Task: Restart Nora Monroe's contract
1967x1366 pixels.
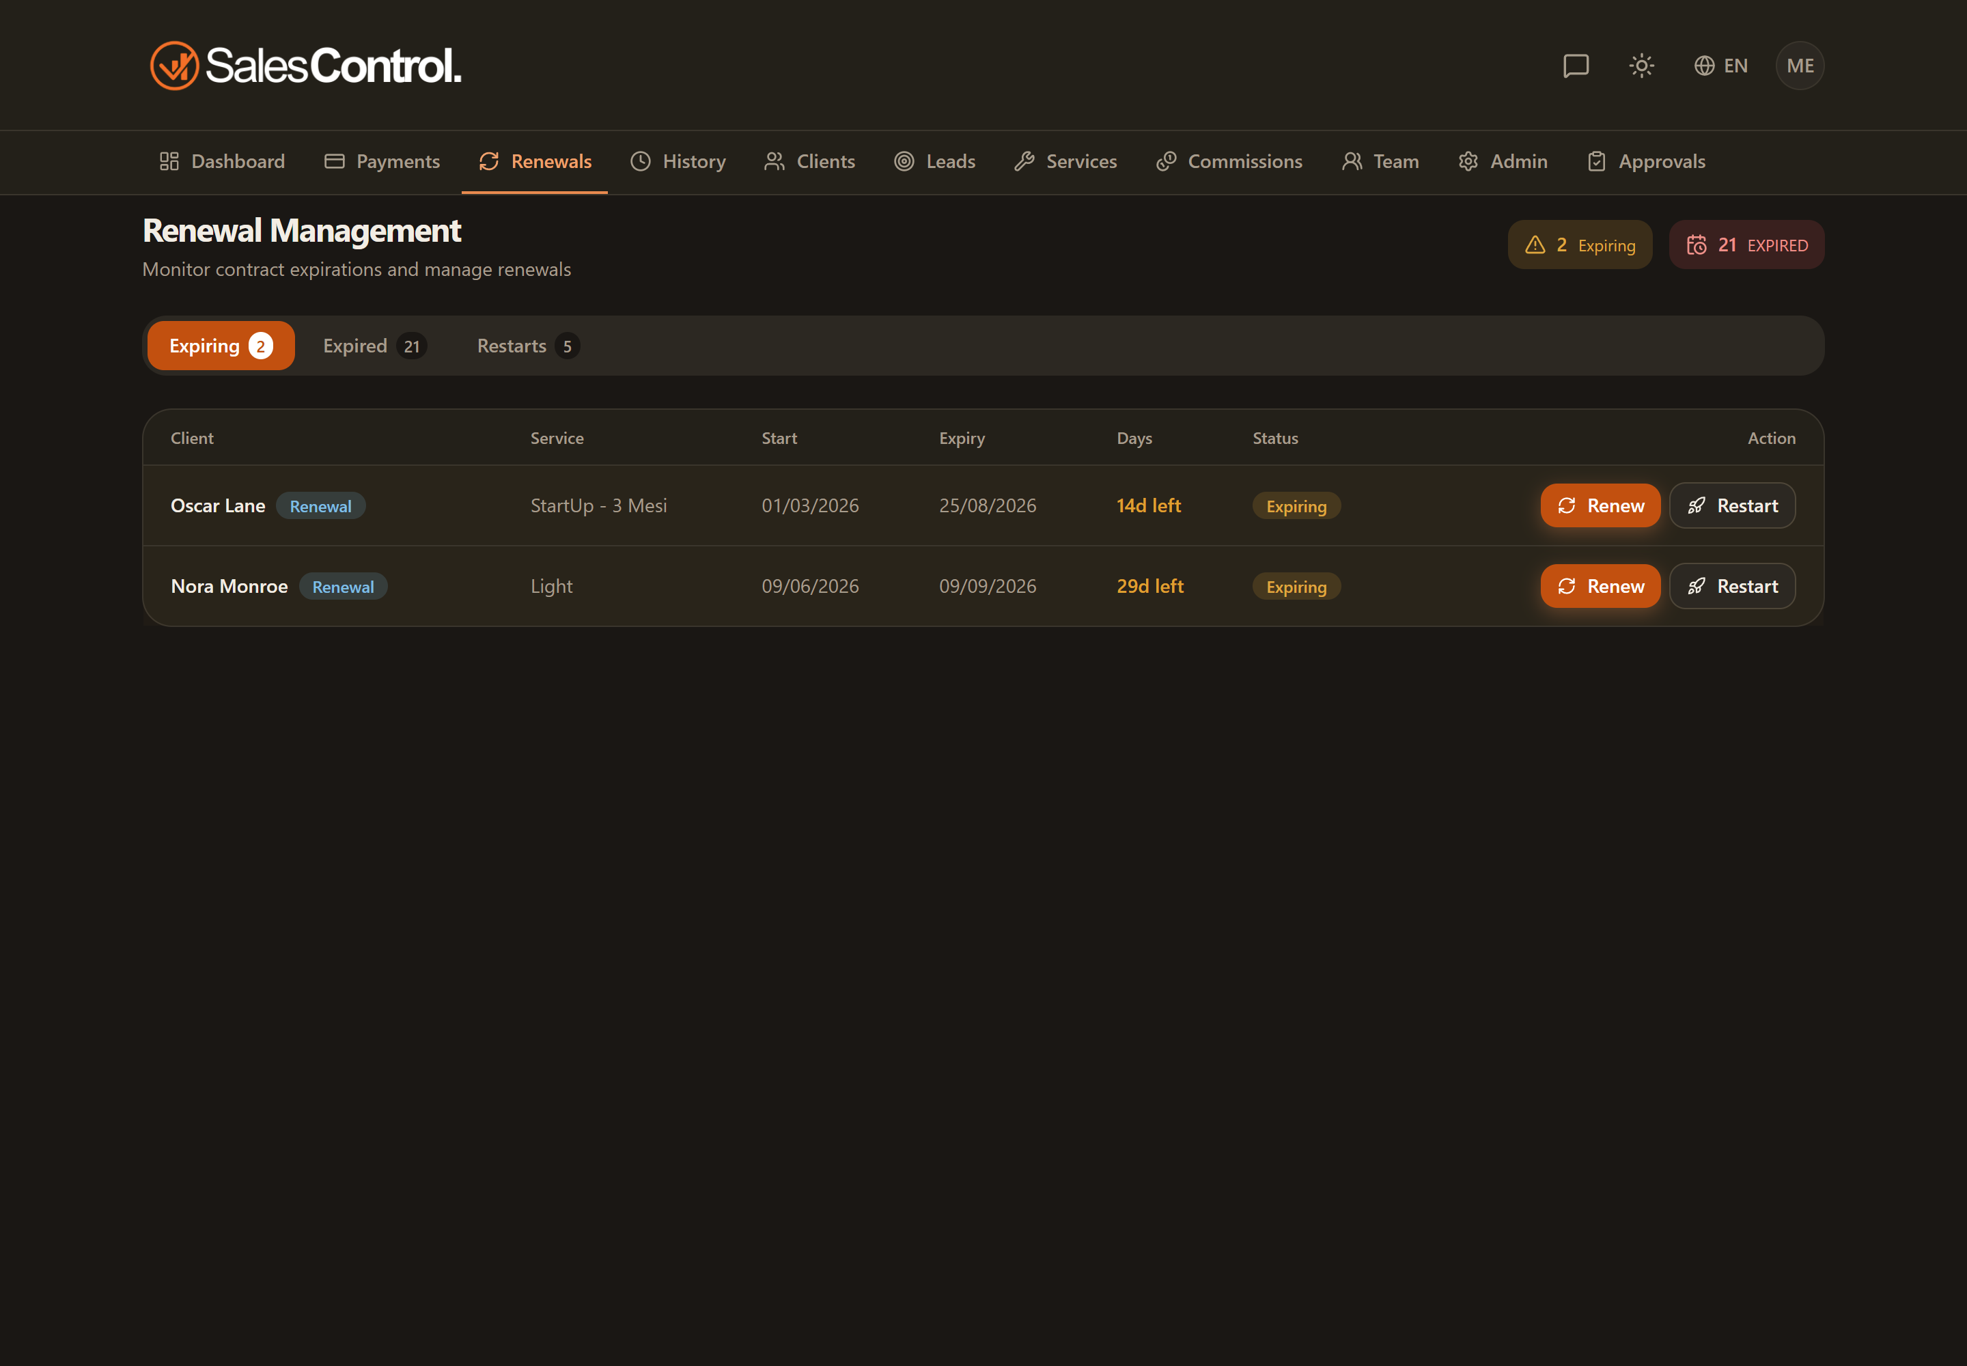Action: tap(1731, 586)
